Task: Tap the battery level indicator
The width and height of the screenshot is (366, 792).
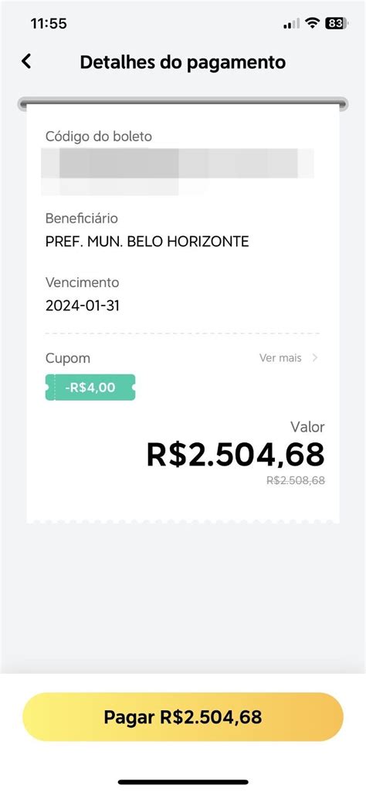Action: [337, 23]
